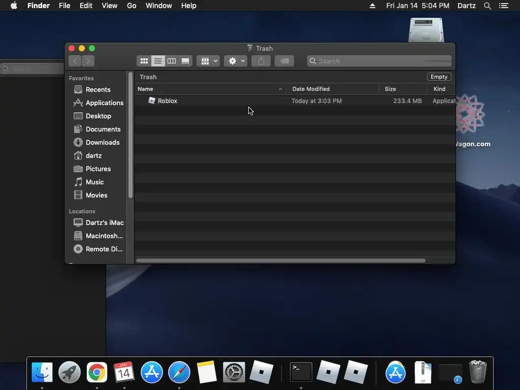Open Safari from the Dock

(179, 372)
